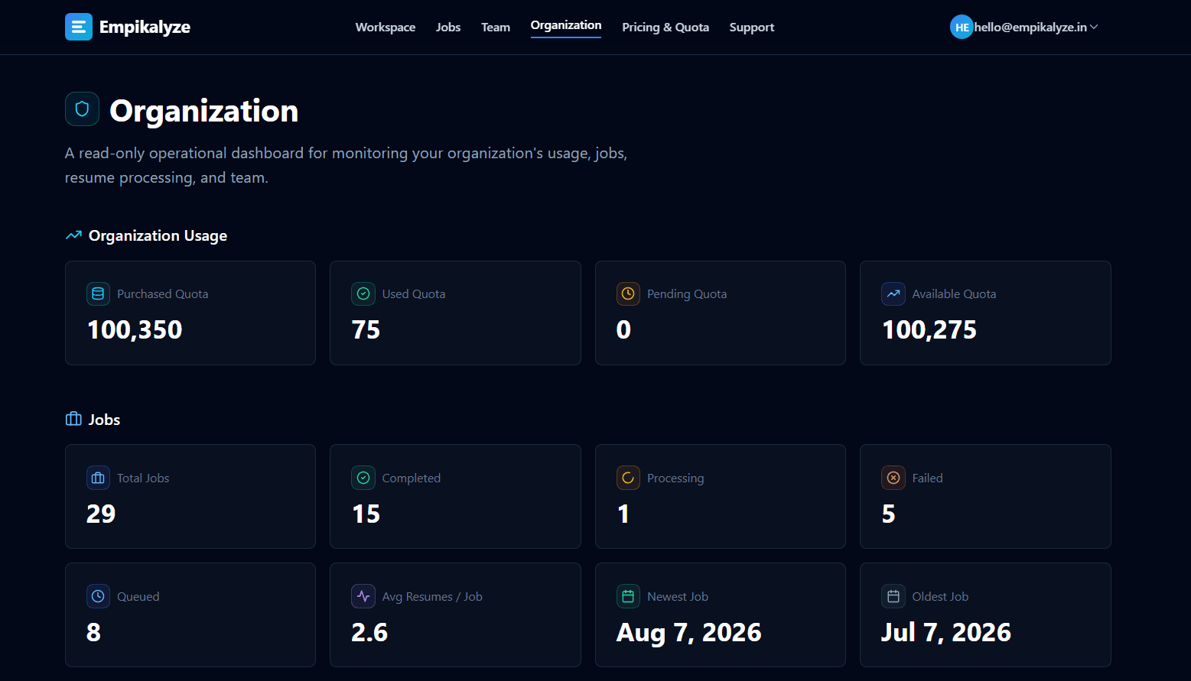Click the Newest Job date Aug 7, 2026
Viewport: 1191px width, 681px height.
688,633
